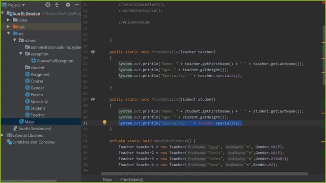Click the red error indicator at editor top-right
This screenshot has width=326, height=183.
[x=324, y=3]
